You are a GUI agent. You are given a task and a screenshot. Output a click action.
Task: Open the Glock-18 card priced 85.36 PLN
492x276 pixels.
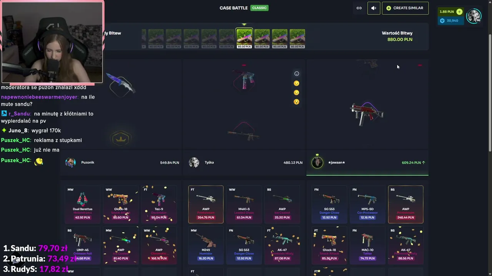click(x=329, y=245)
